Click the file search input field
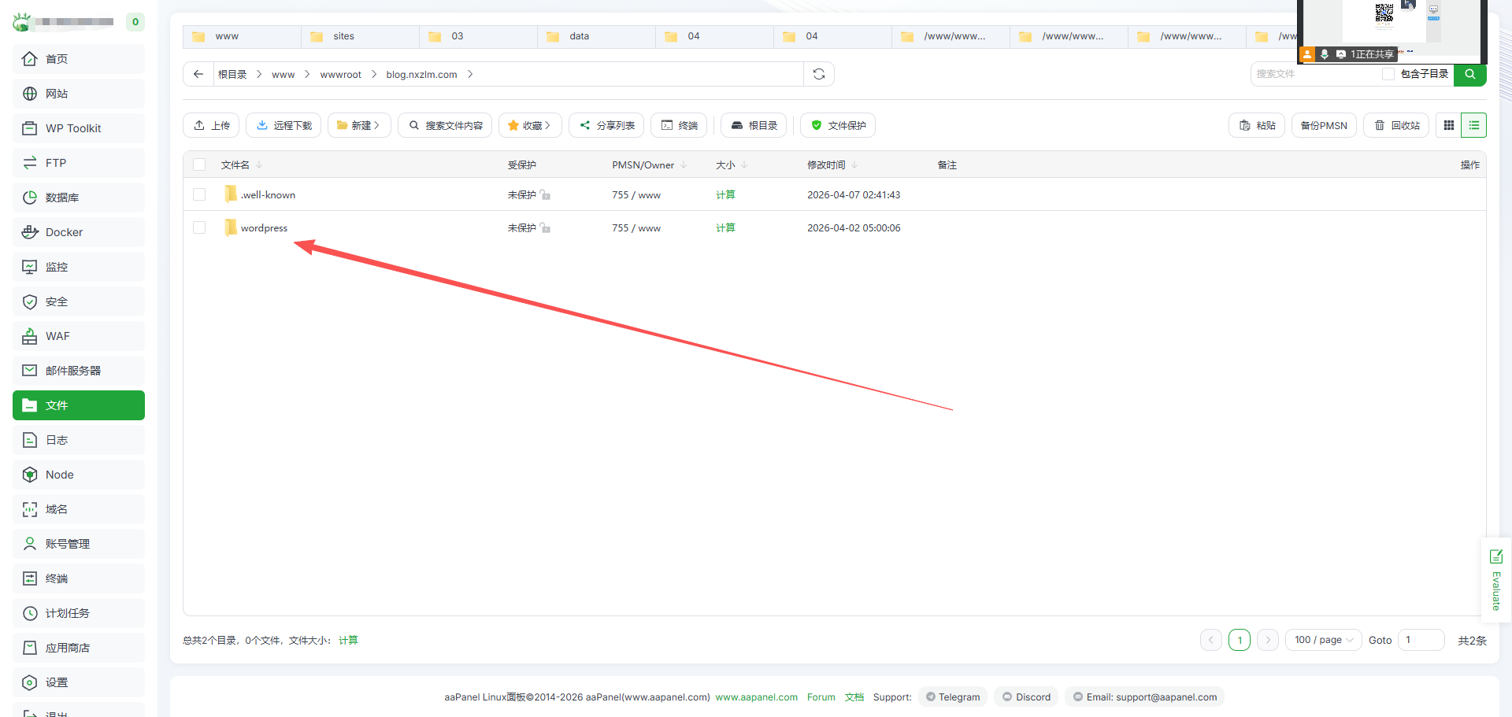 pos(1315,74)
